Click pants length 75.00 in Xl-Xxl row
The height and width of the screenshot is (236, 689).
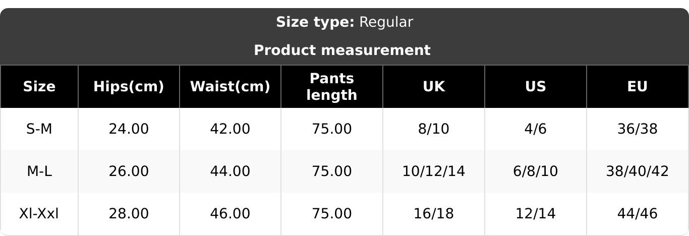[332, 214]
